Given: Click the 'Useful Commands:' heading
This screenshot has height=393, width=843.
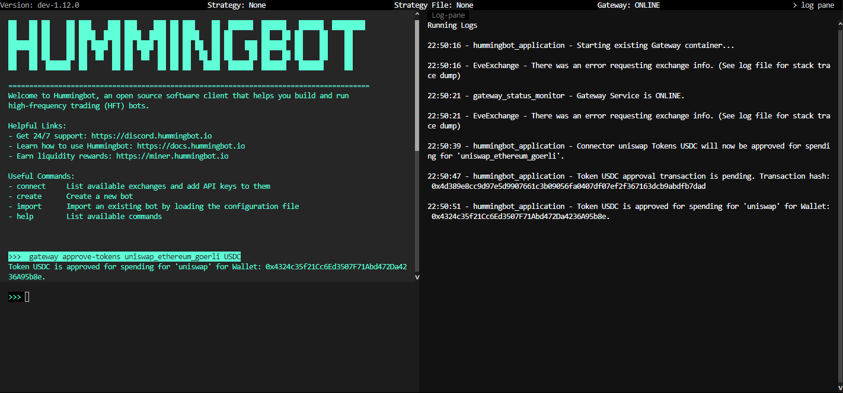Looking at the screenshot, I should pos(41,176).
